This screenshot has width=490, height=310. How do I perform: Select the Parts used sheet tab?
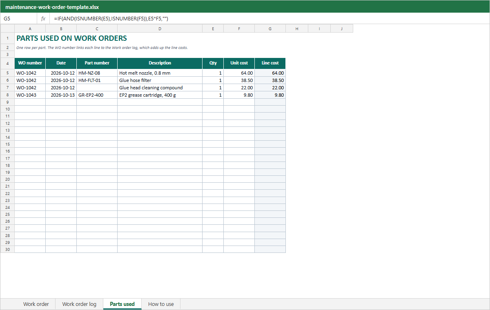click(x=122, y=304)
